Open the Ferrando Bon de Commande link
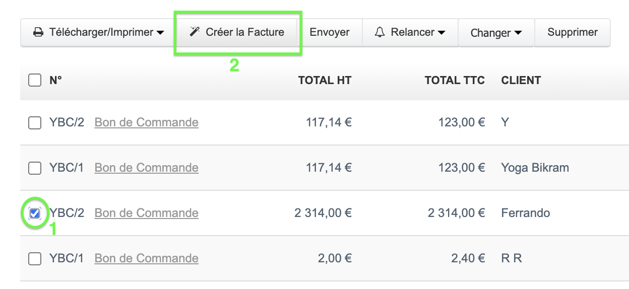Viewport: 629px width, 289px height. coord(146,213)
